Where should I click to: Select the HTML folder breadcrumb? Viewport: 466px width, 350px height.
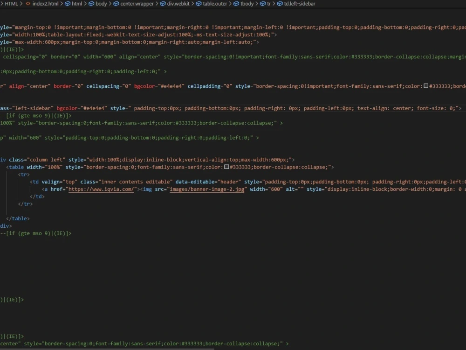click(x=11, y=4)
